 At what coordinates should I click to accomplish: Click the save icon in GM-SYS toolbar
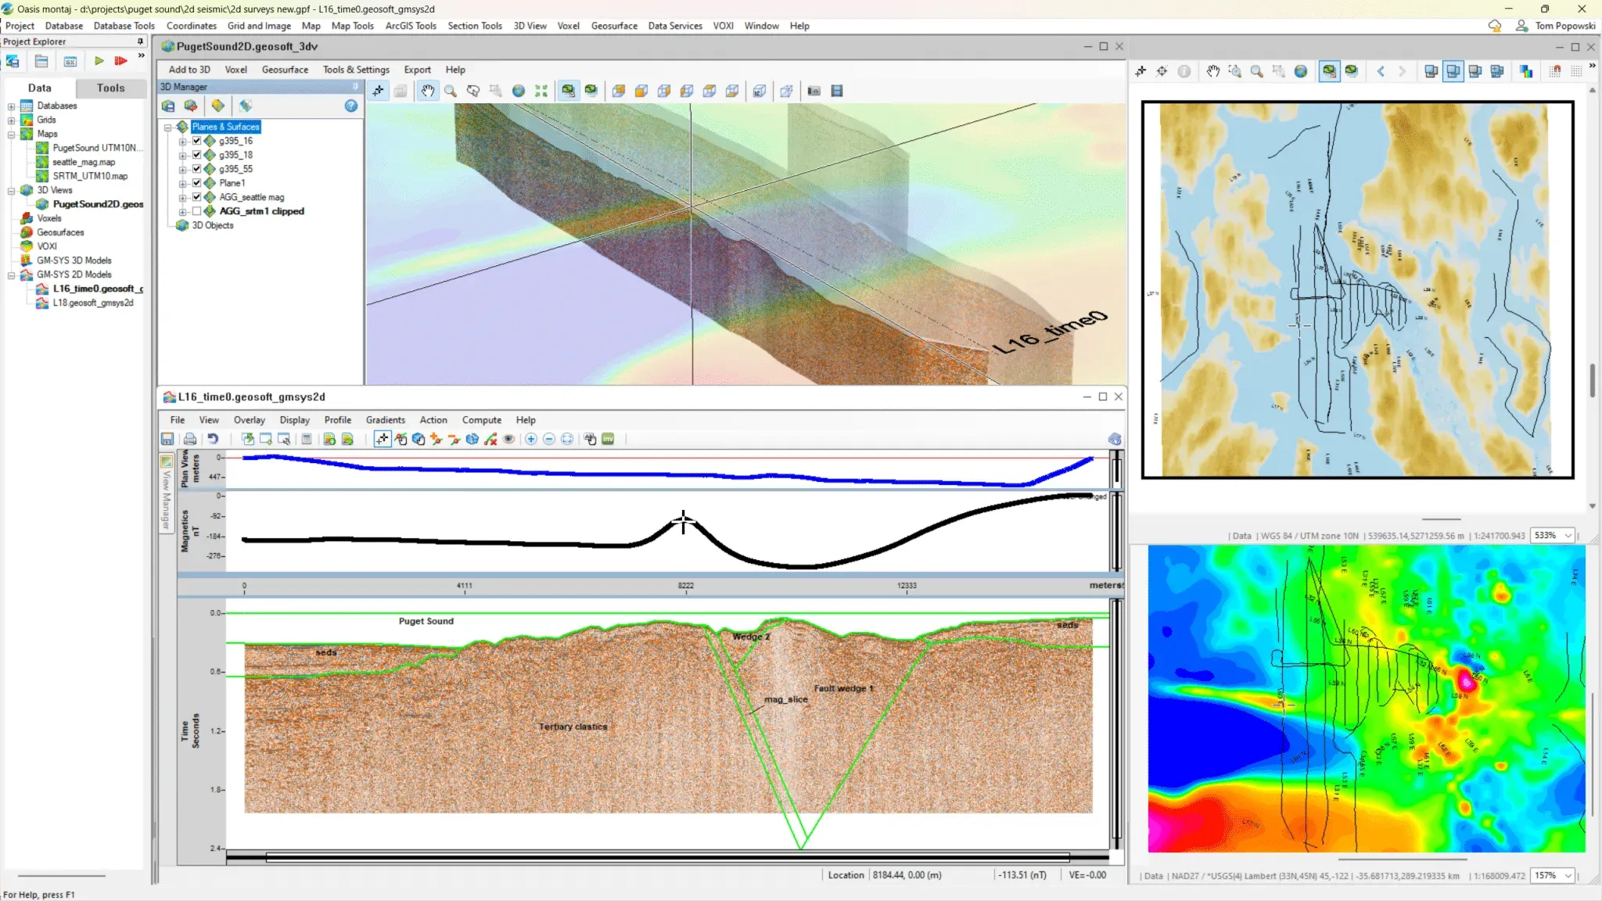pos(167,440)
